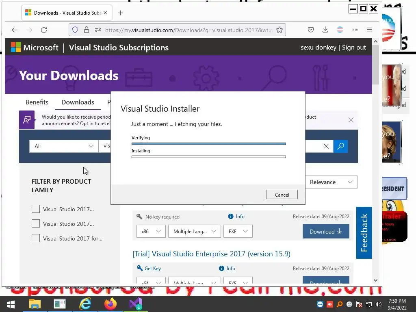The image size is (416, 312).
Task: Click the page vertical scrollbar thumb
Action: point(375,65)
